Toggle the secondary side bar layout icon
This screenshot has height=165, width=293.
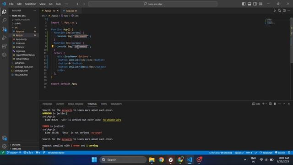(255, 4)
